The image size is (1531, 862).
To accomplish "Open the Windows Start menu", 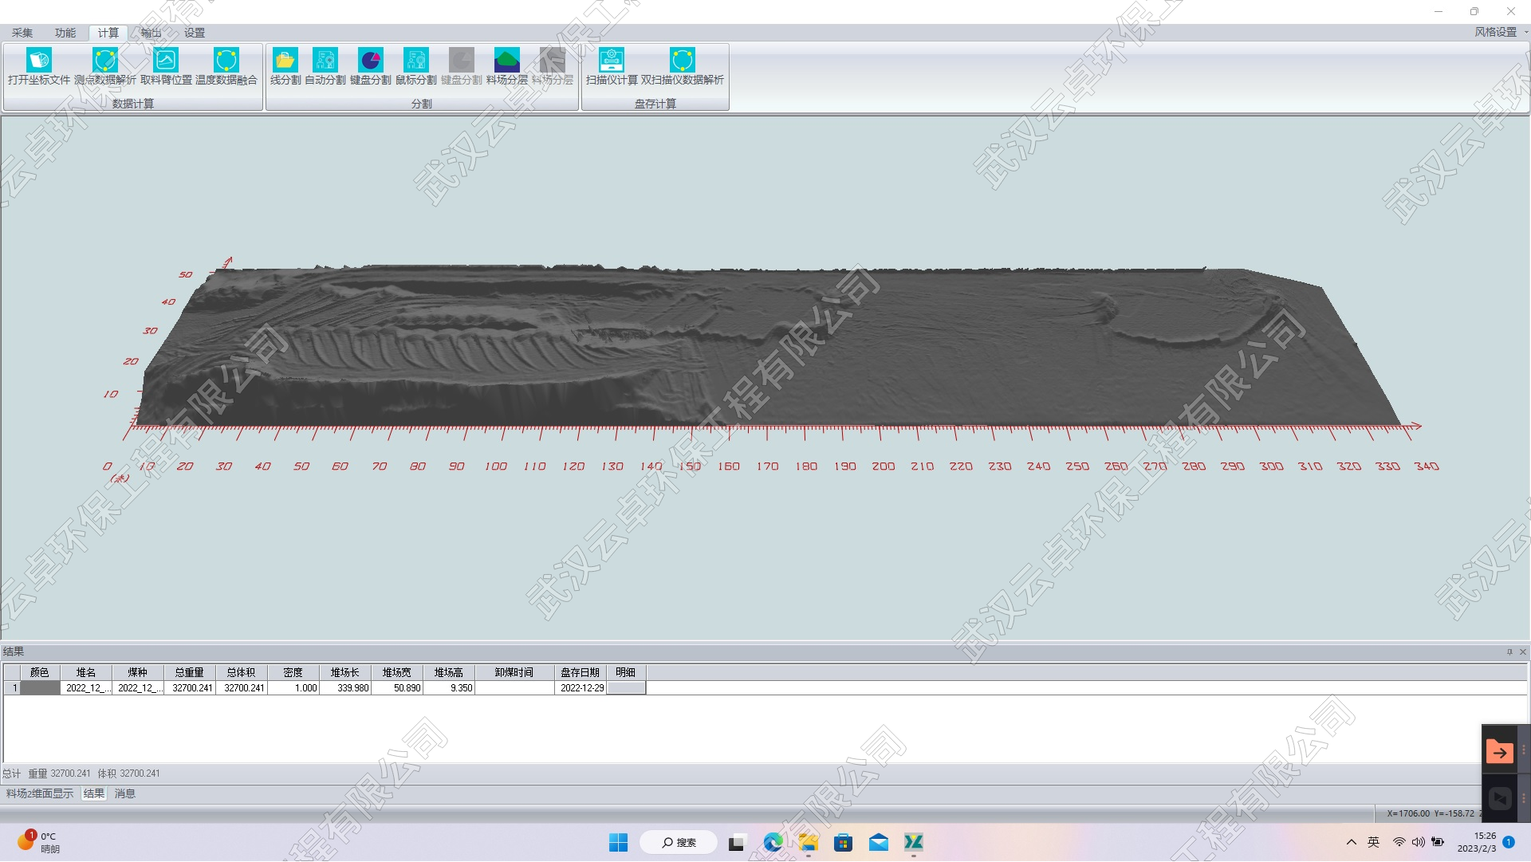I will (x=618, y=842).
